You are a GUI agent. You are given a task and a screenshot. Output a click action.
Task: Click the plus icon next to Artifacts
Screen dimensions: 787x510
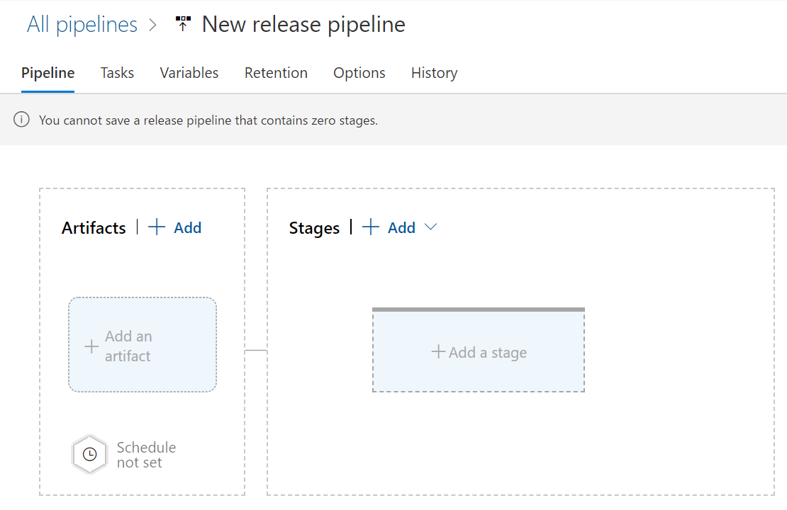point(157,227)
